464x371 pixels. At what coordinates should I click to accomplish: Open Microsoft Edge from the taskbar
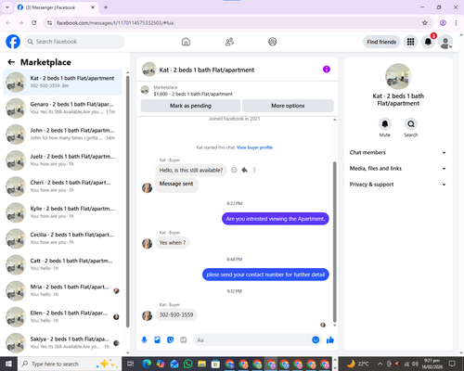pos(147,364)
